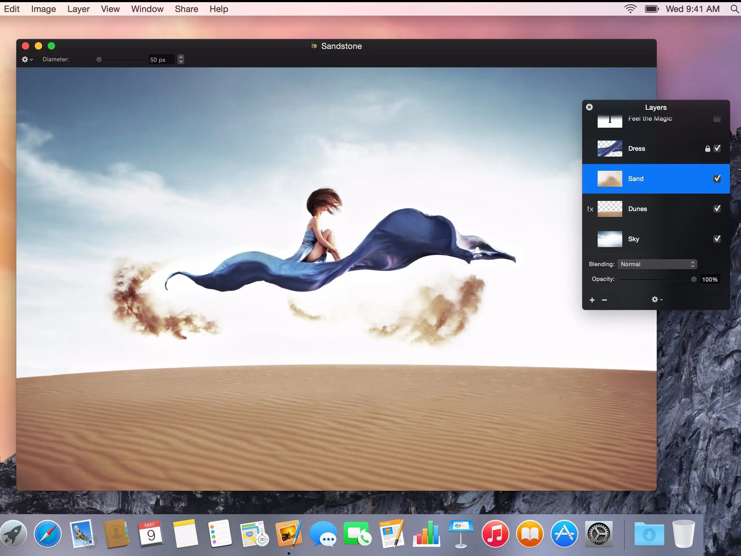This screenshot has width=741, height=556.
Task: Show the Feel the Magic layer
Action: tap(716, 119)
